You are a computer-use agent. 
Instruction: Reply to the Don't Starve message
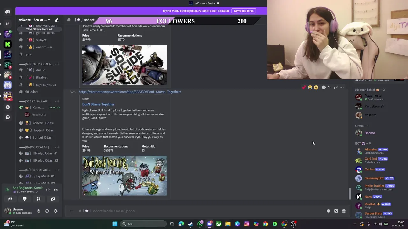click(x=330, y=87)
